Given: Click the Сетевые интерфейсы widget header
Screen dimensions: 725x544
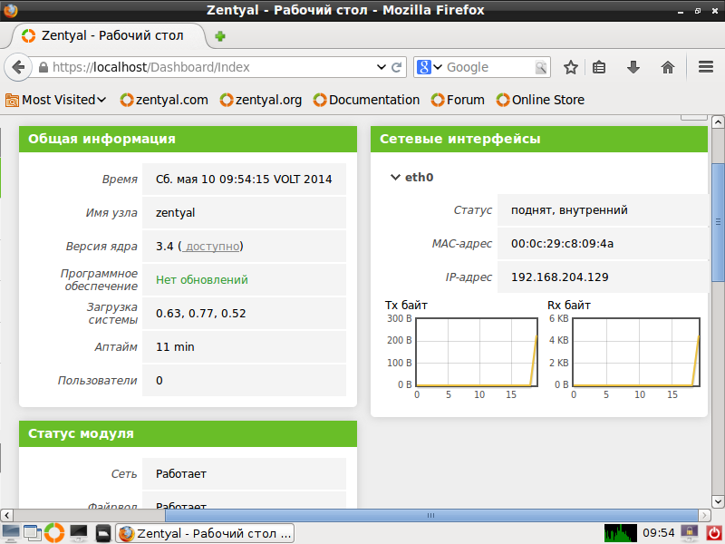Looking at the screenshot, I should [539, 139].
